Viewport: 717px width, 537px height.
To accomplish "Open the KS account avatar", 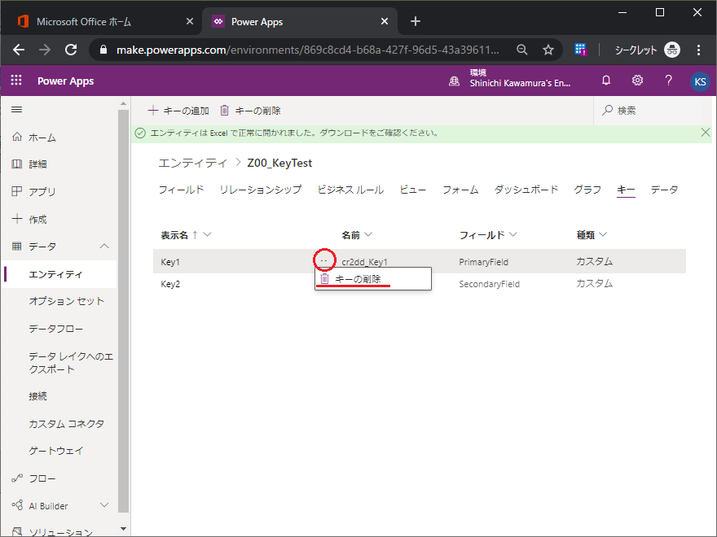I will coord(700,81).
